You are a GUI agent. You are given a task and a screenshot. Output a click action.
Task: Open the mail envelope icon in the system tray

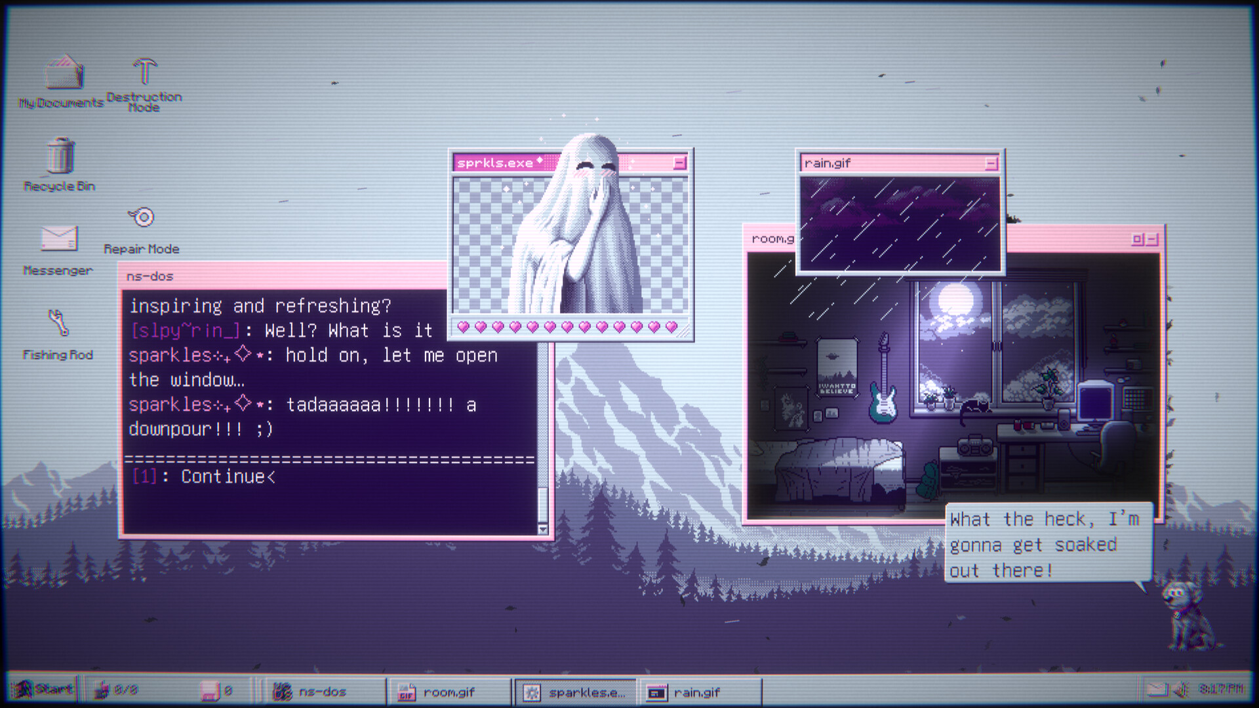(x=1157, y=690)
